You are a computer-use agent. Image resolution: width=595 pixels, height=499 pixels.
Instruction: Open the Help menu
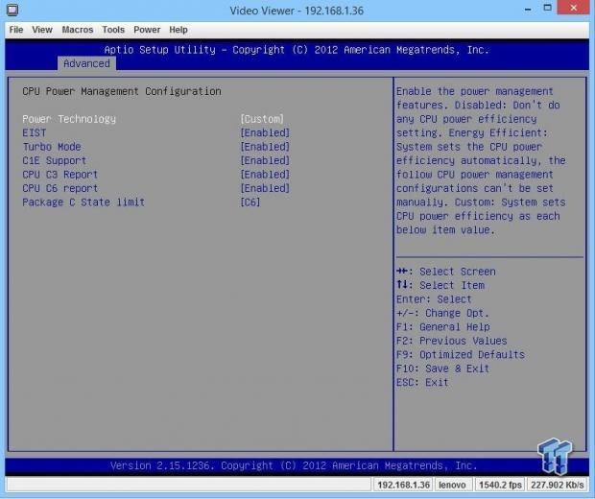(x=178, y=30)
